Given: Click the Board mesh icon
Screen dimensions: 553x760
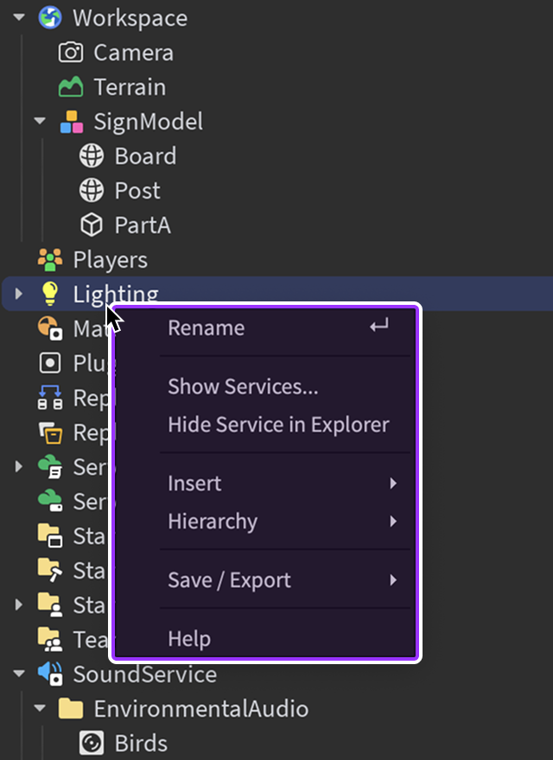Looking at the screenshot, I should pos(92,156).
